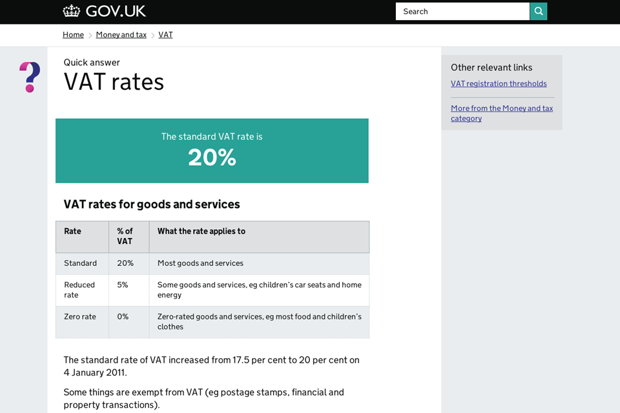This screenshot has height=413, width=620.
Task: Click the Other relevant links heading
Action: (x=491, y=67)
